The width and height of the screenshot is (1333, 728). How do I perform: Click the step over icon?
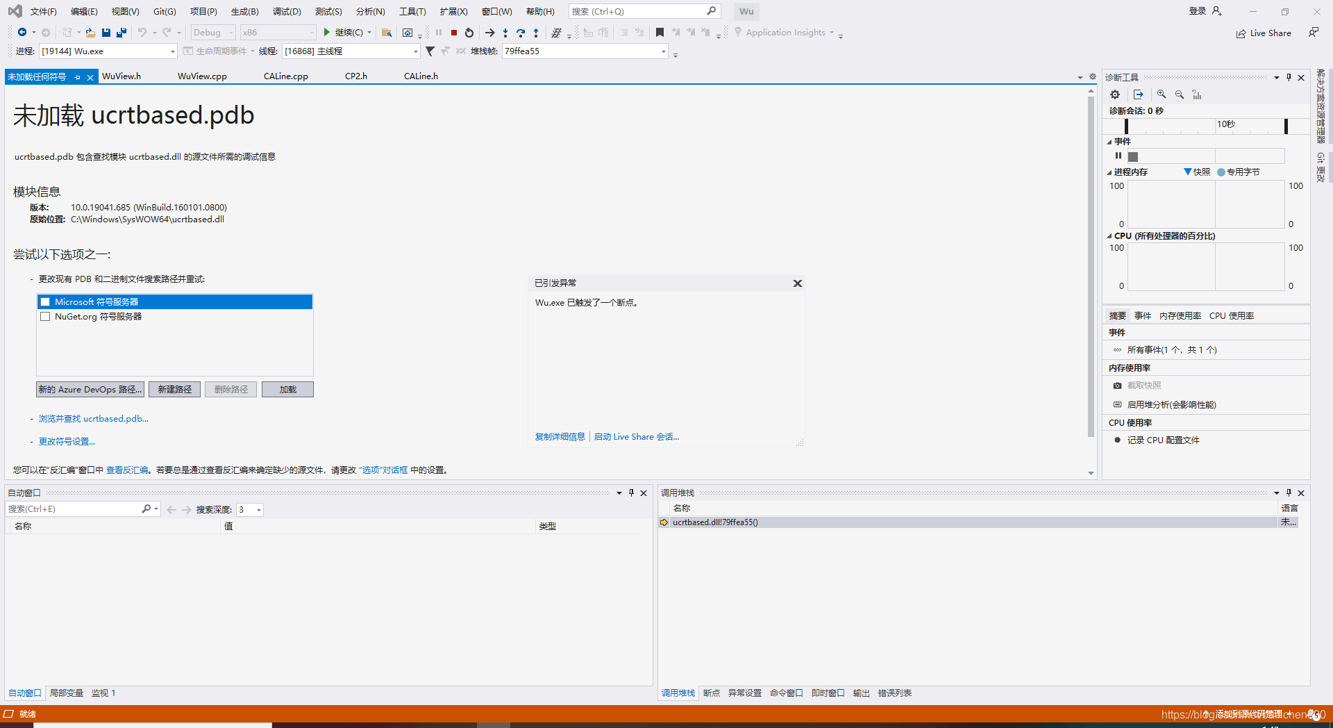[521, 33]
